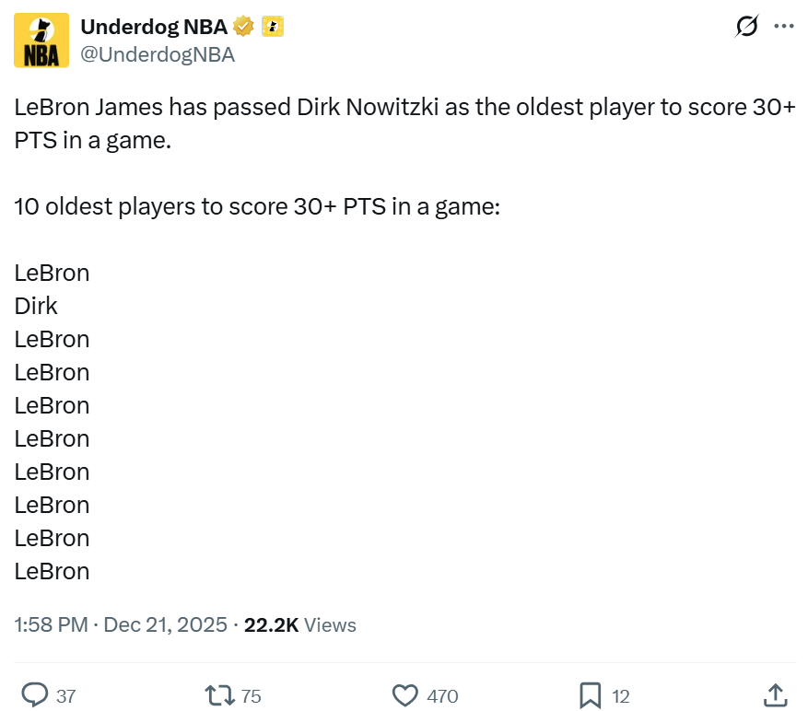
Task: Repost this tweet using the arrows icon
Action: coord(220,695)
